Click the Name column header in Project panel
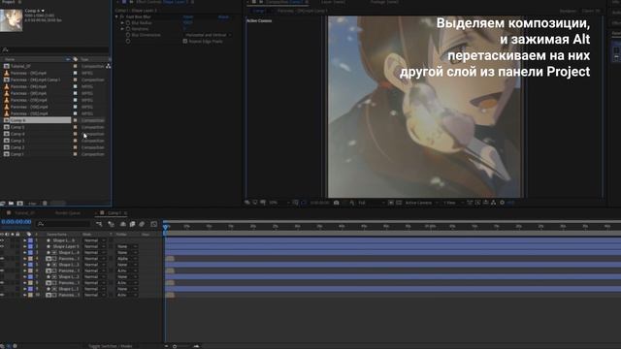The width and height of the screenshot is (621, 349). [x=10, y=59]
